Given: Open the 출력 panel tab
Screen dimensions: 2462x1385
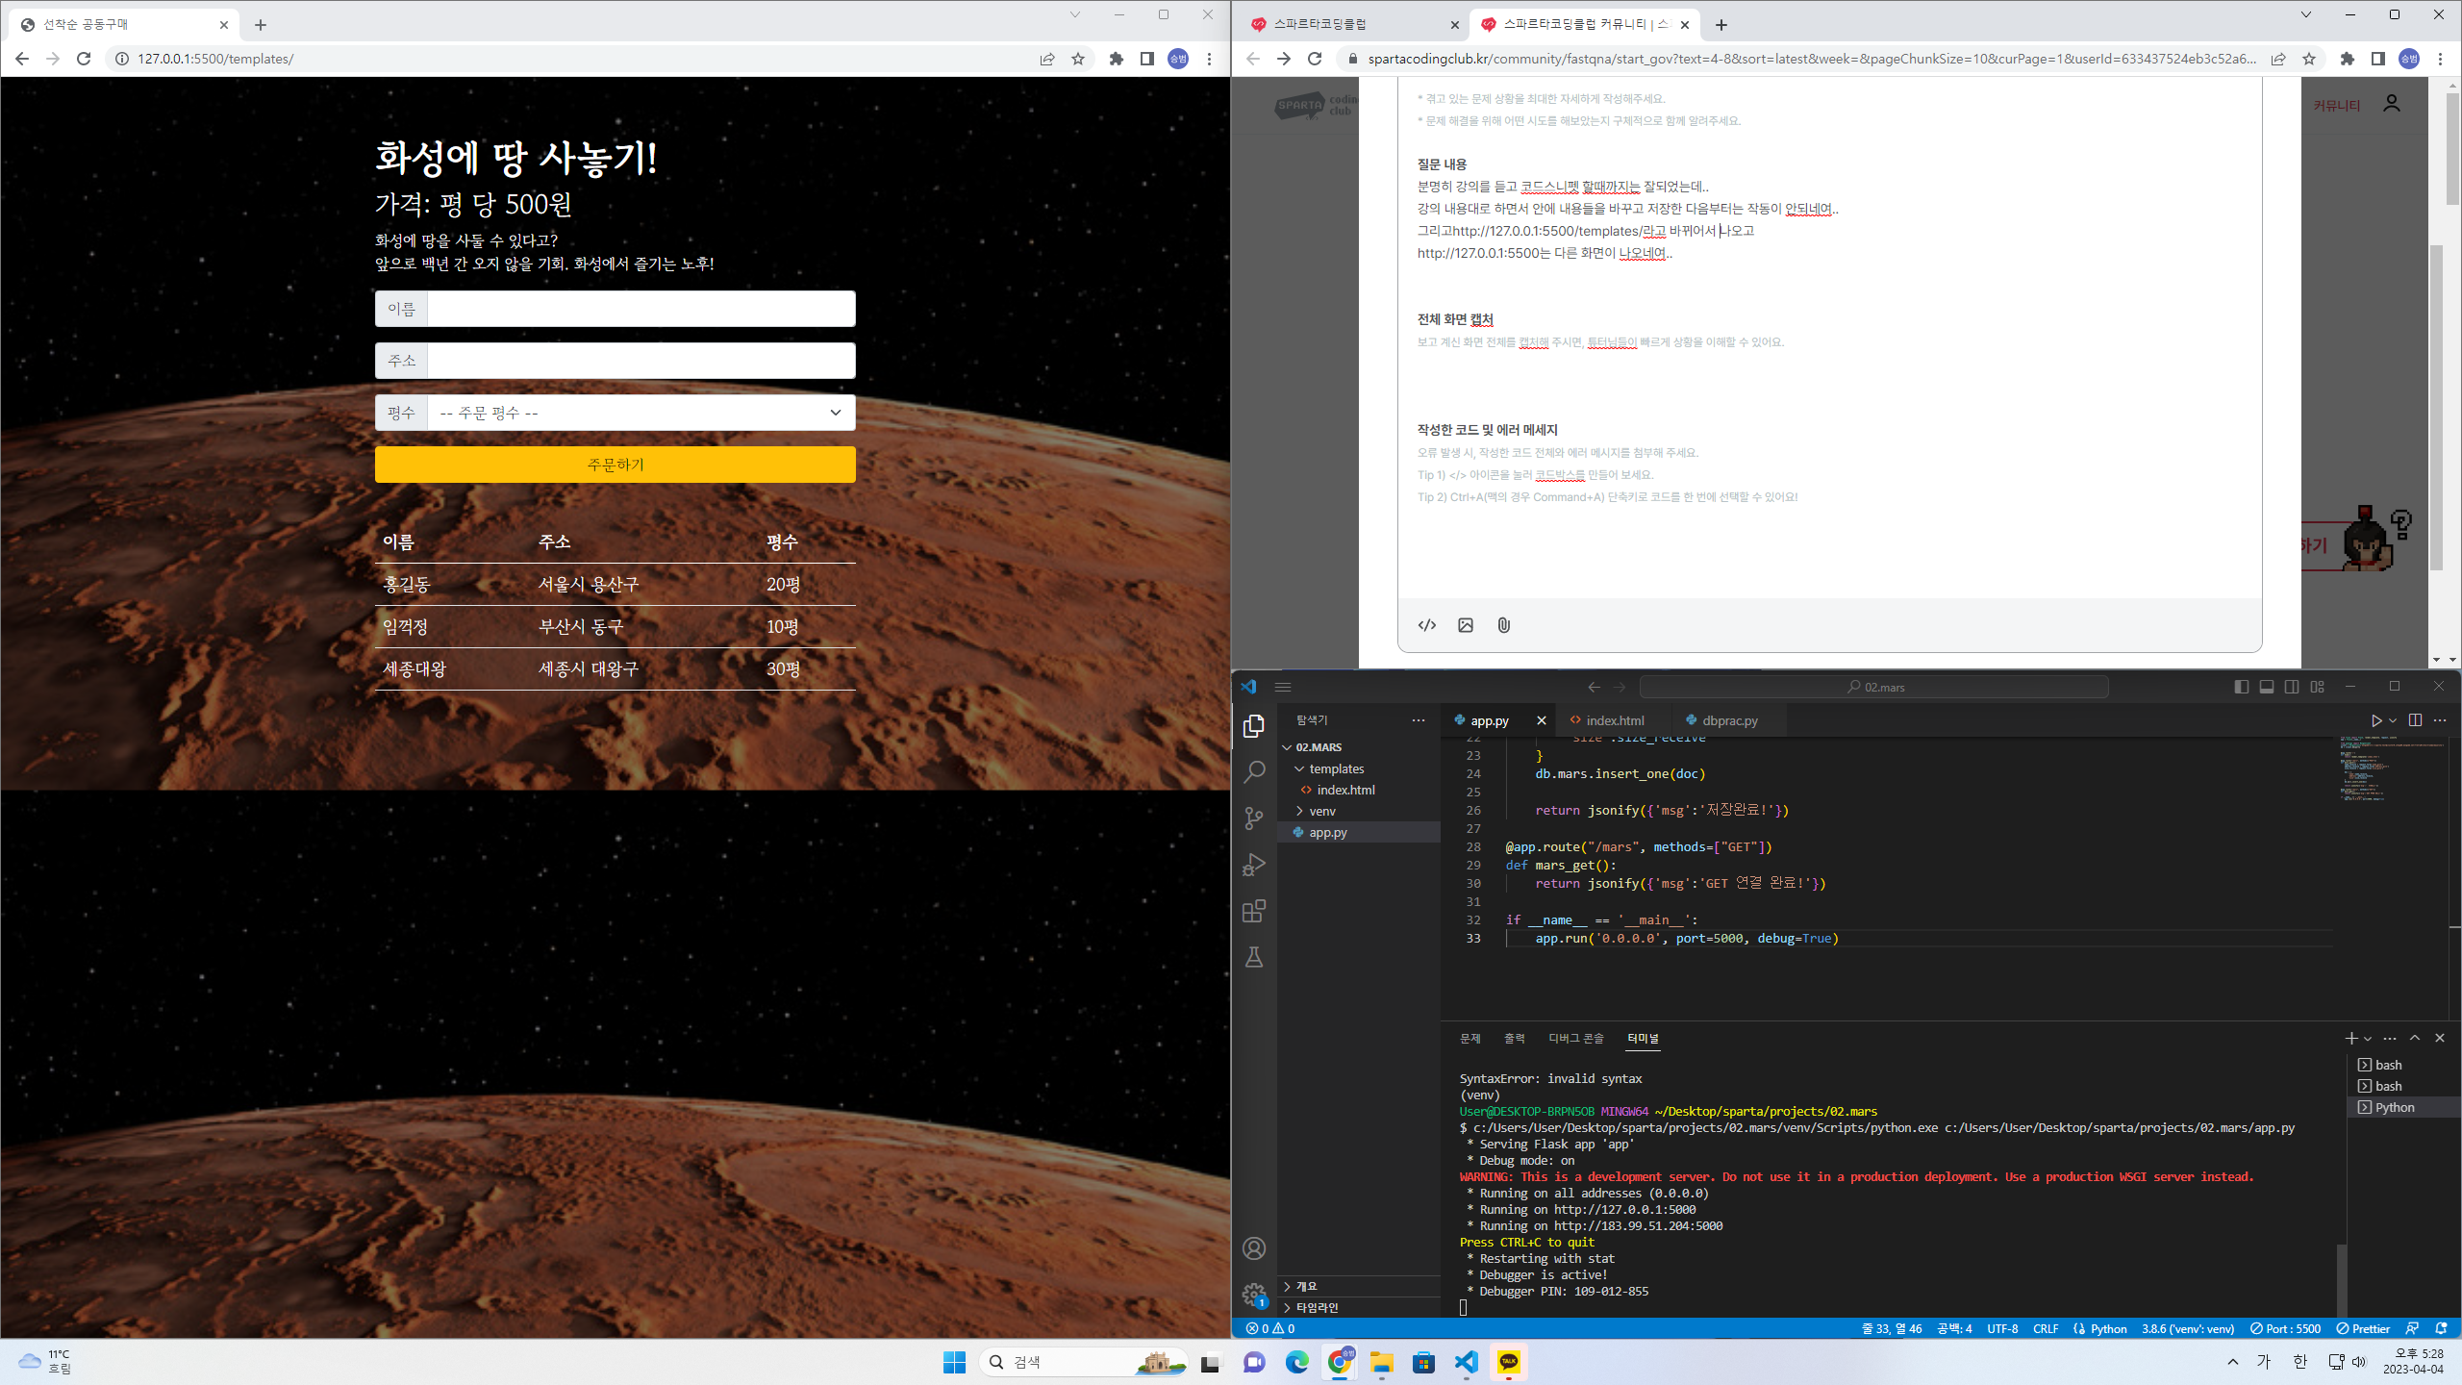Looking at the screenshot, I should coord(1515,1038).
